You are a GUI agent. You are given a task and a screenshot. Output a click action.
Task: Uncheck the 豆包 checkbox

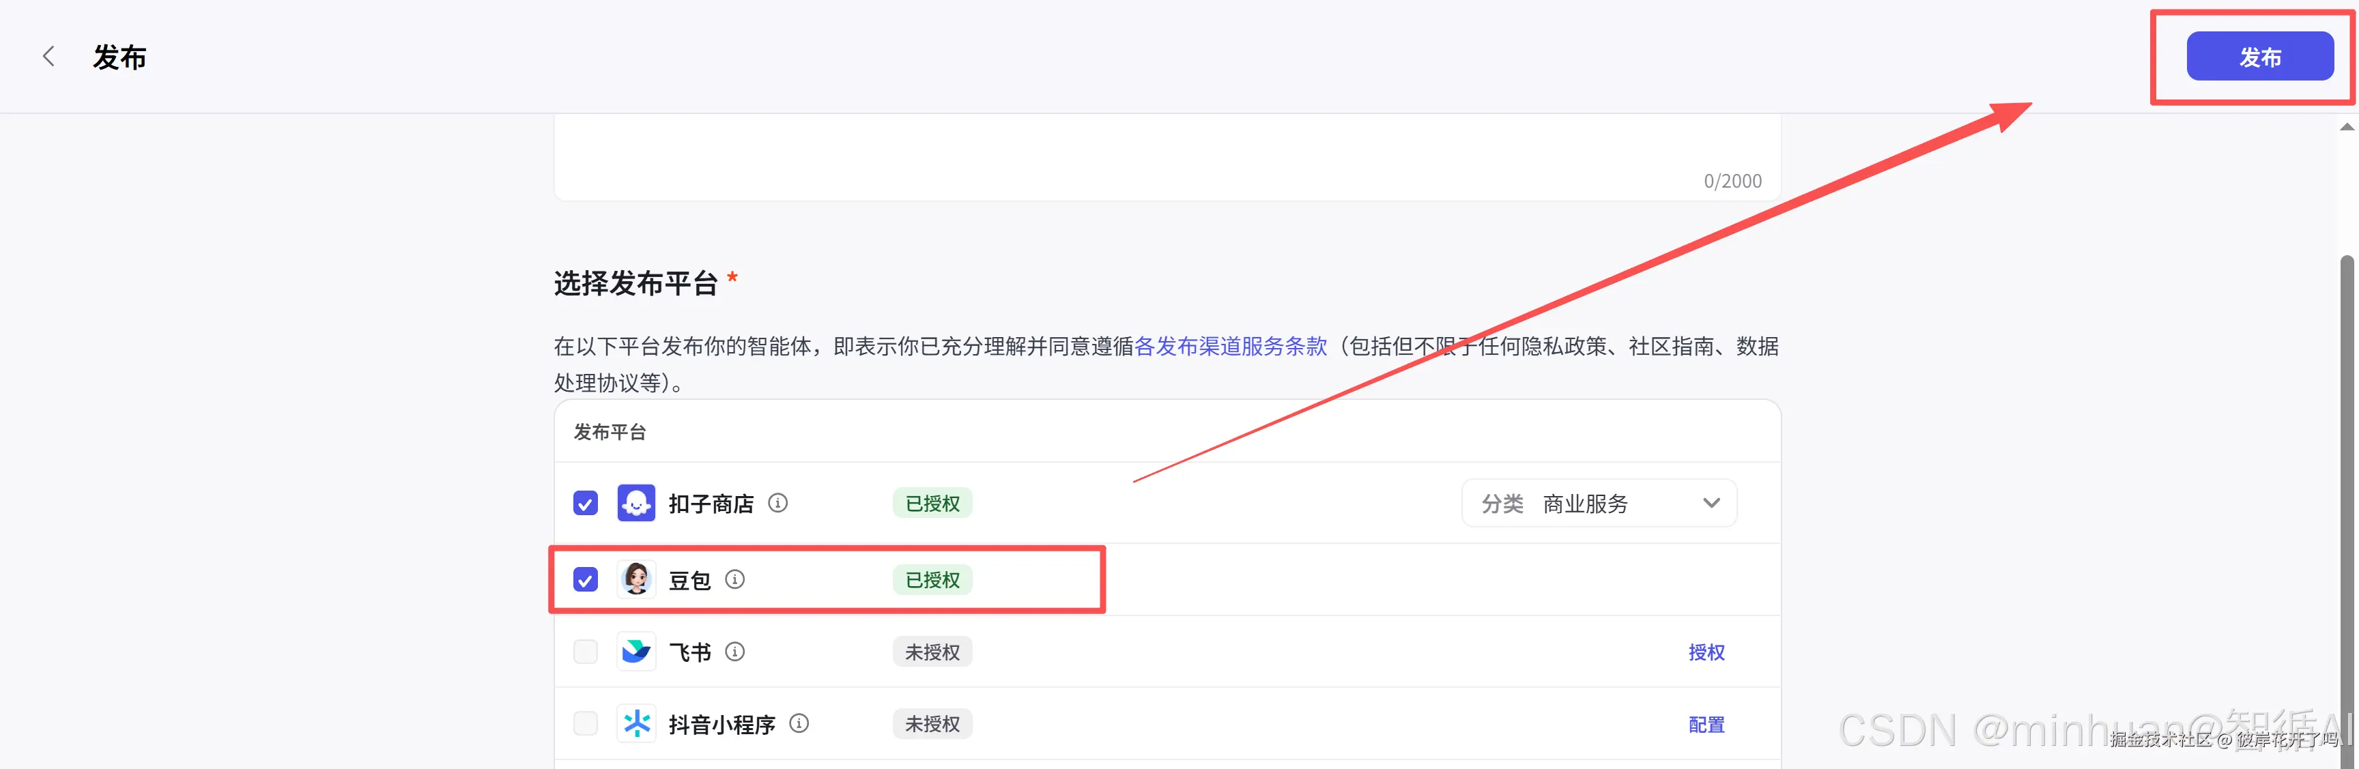coord(585,579)
